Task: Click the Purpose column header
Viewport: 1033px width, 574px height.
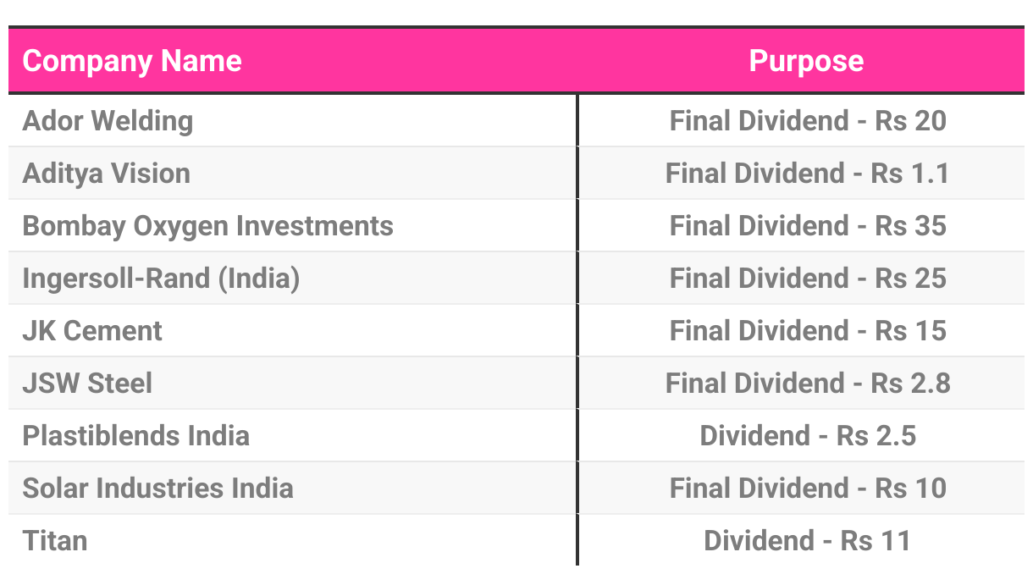Action: click(806, 61)
